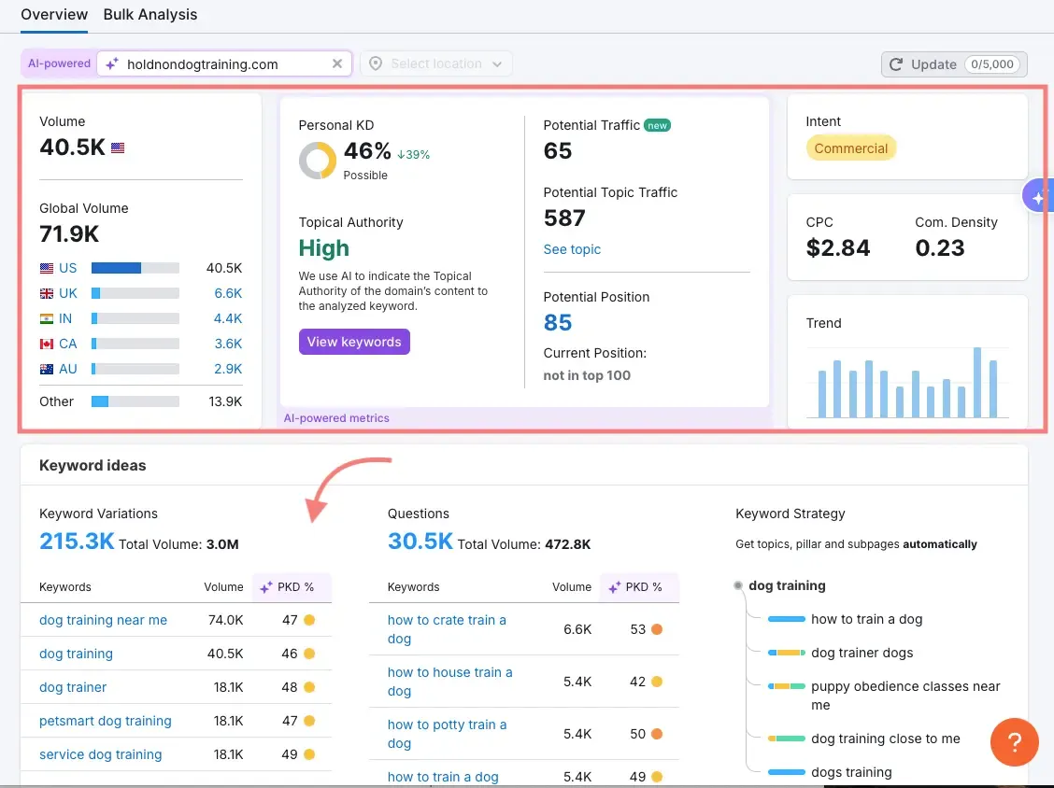The width and height of the screenshot is (1054, 788).
Task: Click the location pin icon in Select location
Action: coord(376,63)
